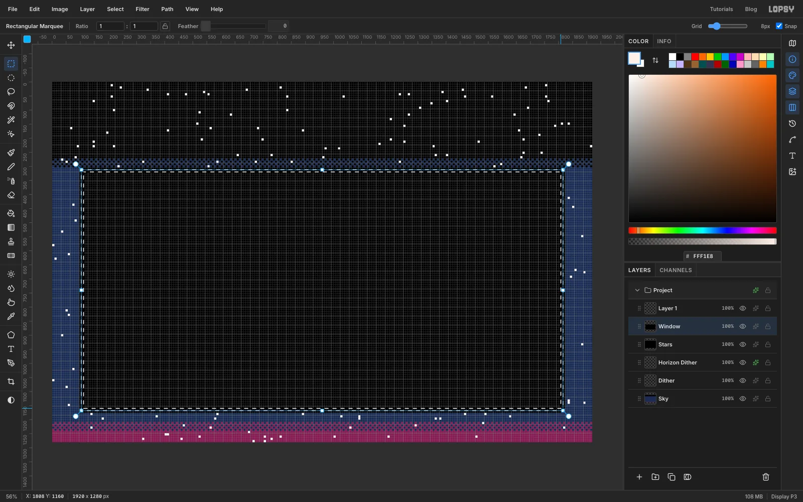This screenshot has width=803, height=502.
Task: Select the Brush tool
Action: coord(11,153)
